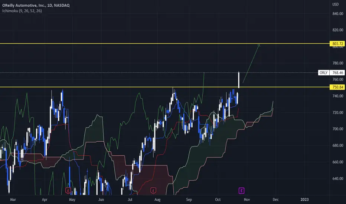This screenshot has width=346, height=204.
Task: Click the Apr label on time axis
Action: click(45, 200)
